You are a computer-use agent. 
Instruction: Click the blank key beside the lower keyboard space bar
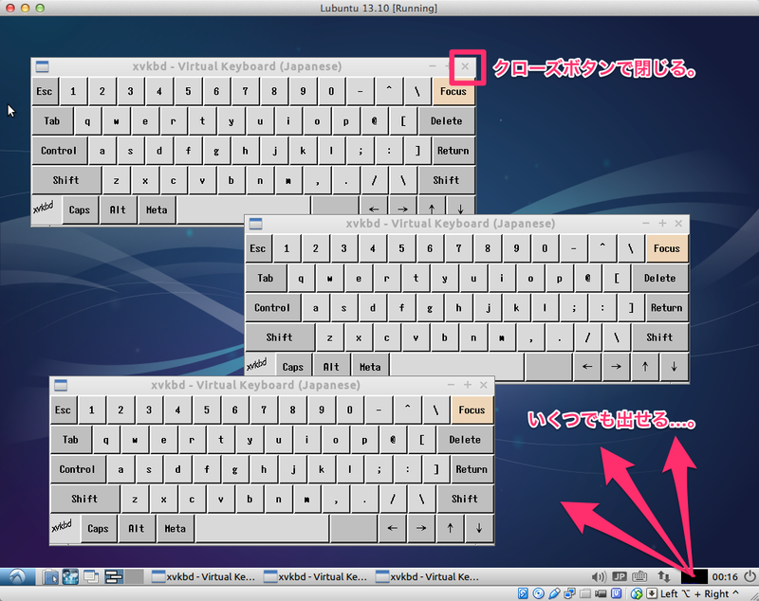(354, 528)
